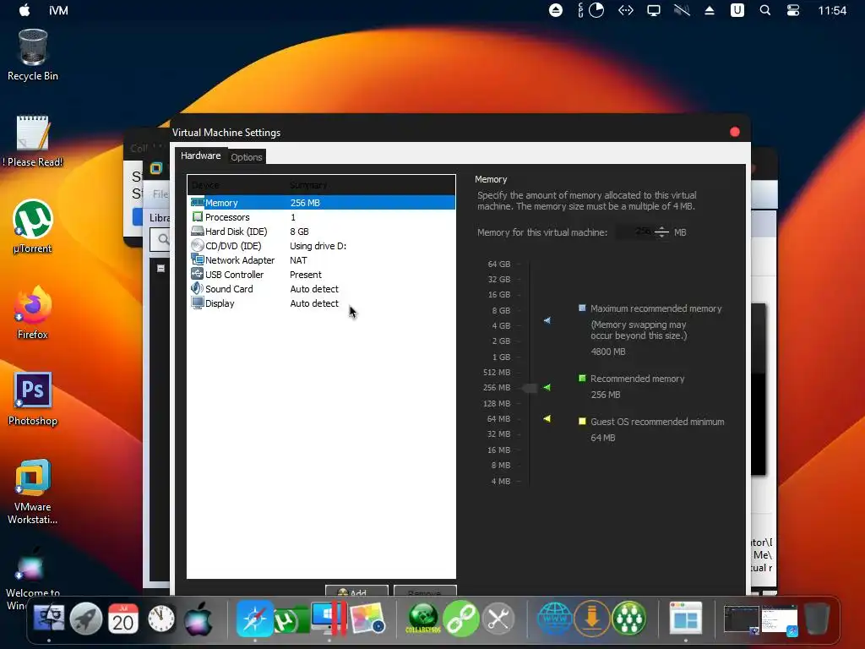Switch to the Options tab
Image resolution: width=865 pixels, height=649 pixels.
click(x=246, y=156)
